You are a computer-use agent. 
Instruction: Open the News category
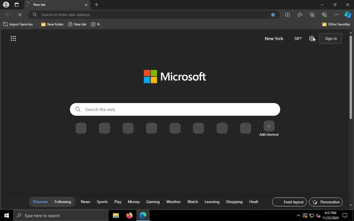[x=85, y=202]
